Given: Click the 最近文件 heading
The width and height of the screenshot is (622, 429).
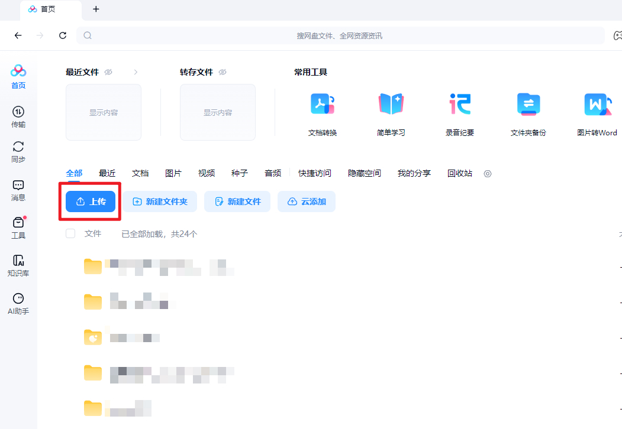Looking at the screenshot, I should [82, 72].
